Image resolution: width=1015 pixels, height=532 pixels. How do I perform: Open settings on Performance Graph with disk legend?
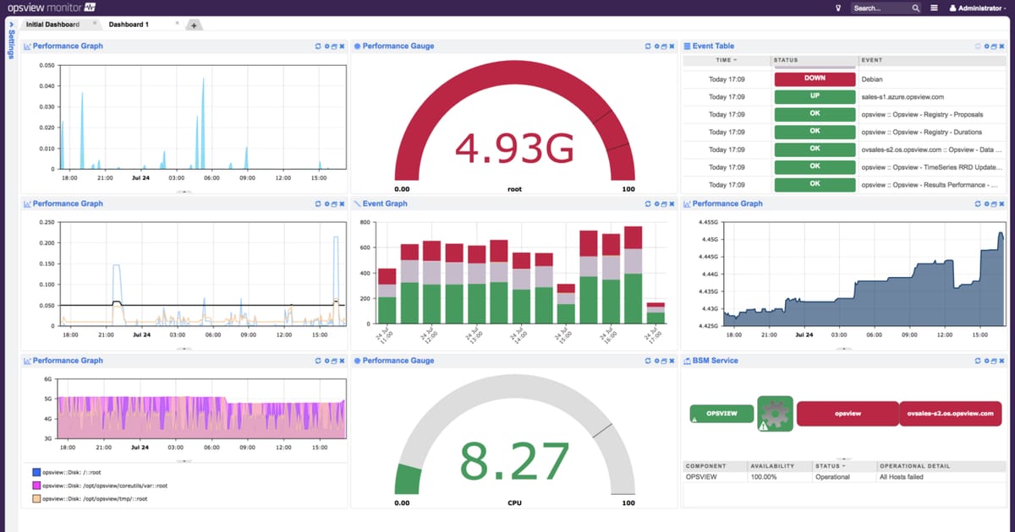coord(326,361)
